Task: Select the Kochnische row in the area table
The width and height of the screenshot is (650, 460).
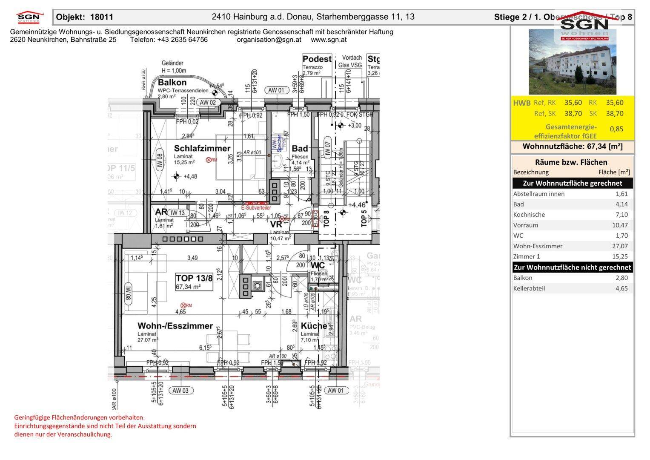Action: [573, 215]
